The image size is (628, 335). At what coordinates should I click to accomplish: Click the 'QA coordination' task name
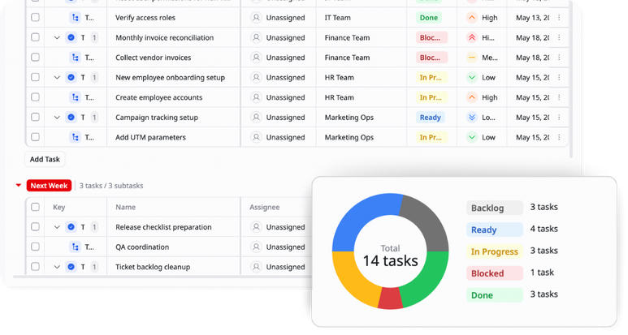(142, 247)
